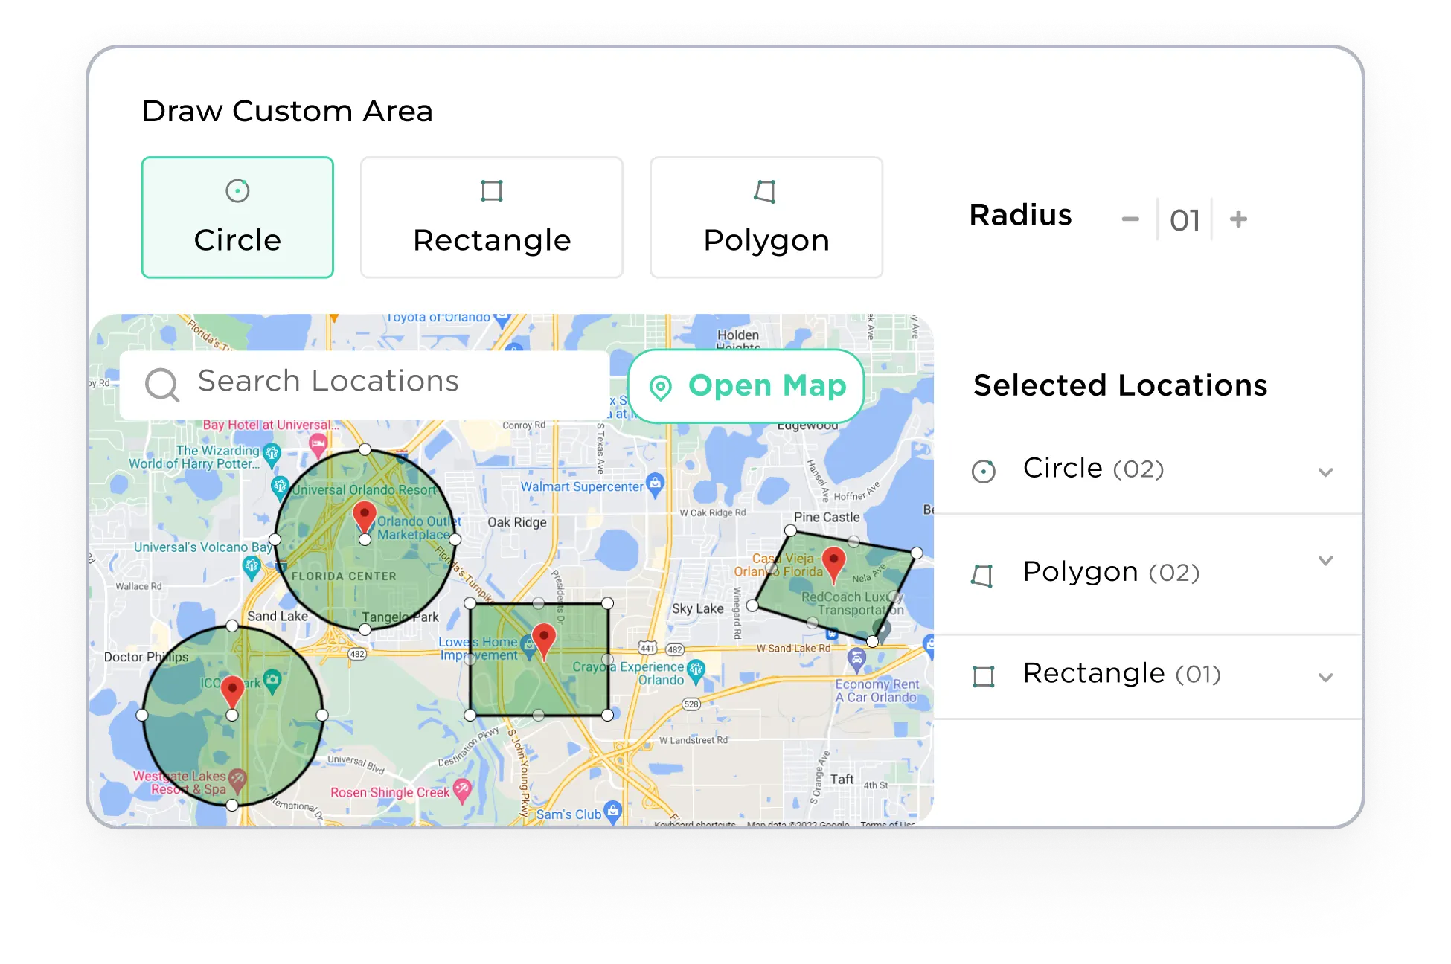
Task: Decrease radius with the minus button
Action: (1130, 219)
